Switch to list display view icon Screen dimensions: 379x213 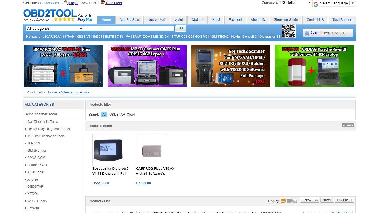[x=283, y=201]
